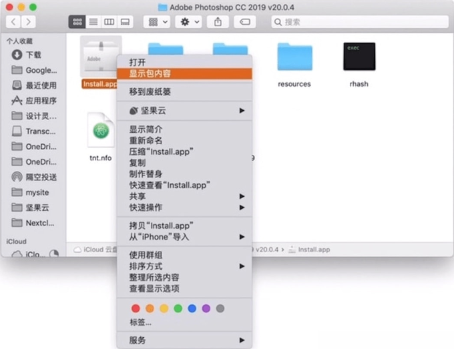Screen dimensions: 454x349
Task: Expand the 共享 submenu
Action: point(184,196)
